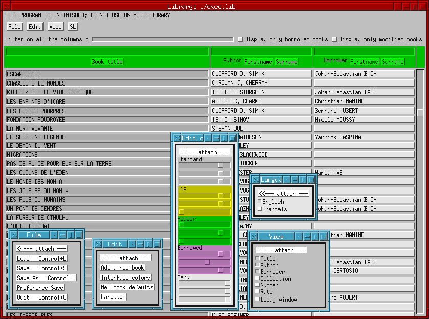Expand the View menu in main toolbar

(x=55, y=26)
